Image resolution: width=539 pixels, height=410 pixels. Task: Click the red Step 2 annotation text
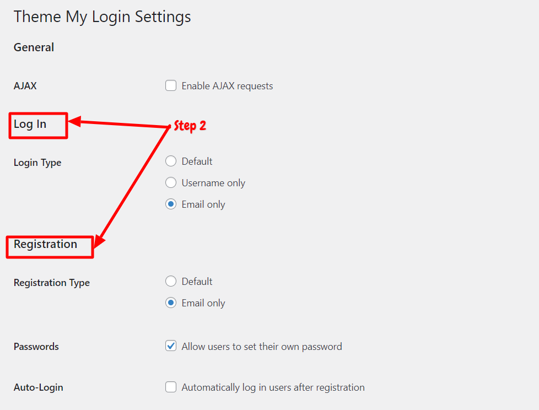point(190,126)
